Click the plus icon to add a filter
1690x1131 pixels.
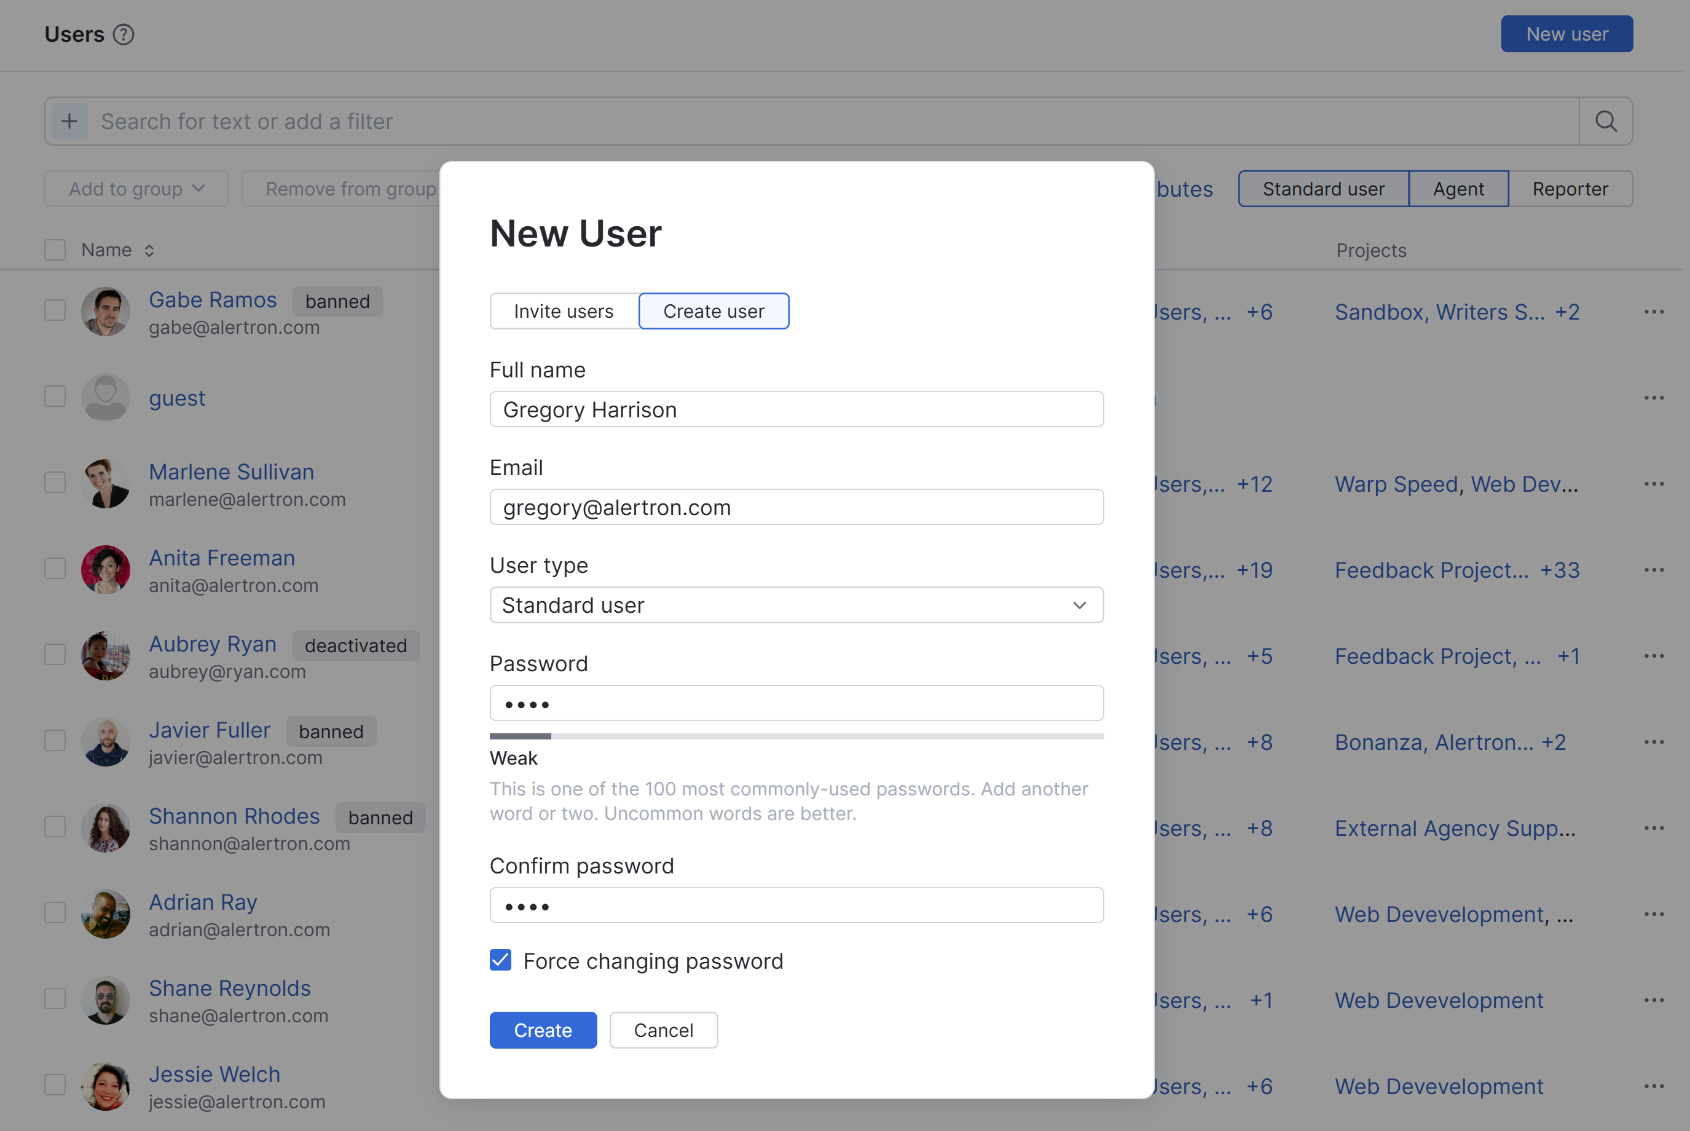tap(69, 120)
